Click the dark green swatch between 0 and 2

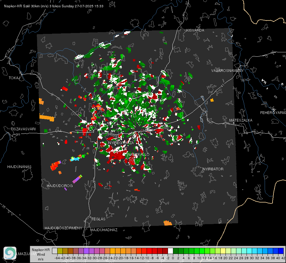point(176,251)
